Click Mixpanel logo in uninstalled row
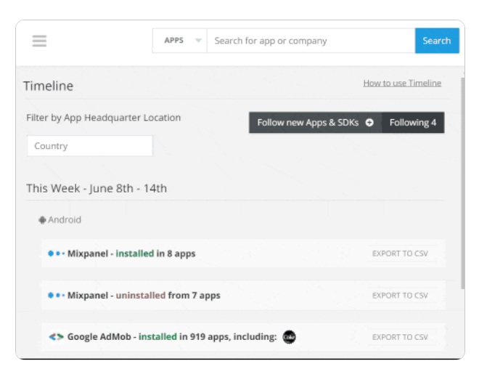 pyautogui.click(x=56, y=296)
